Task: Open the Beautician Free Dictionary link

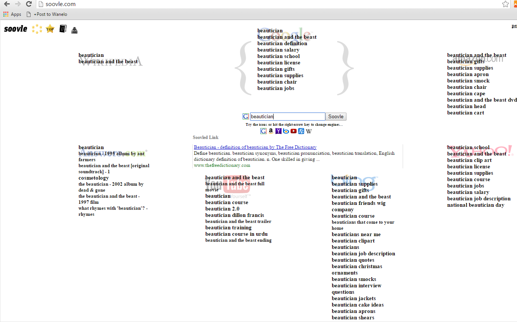Action: [255, 147]
